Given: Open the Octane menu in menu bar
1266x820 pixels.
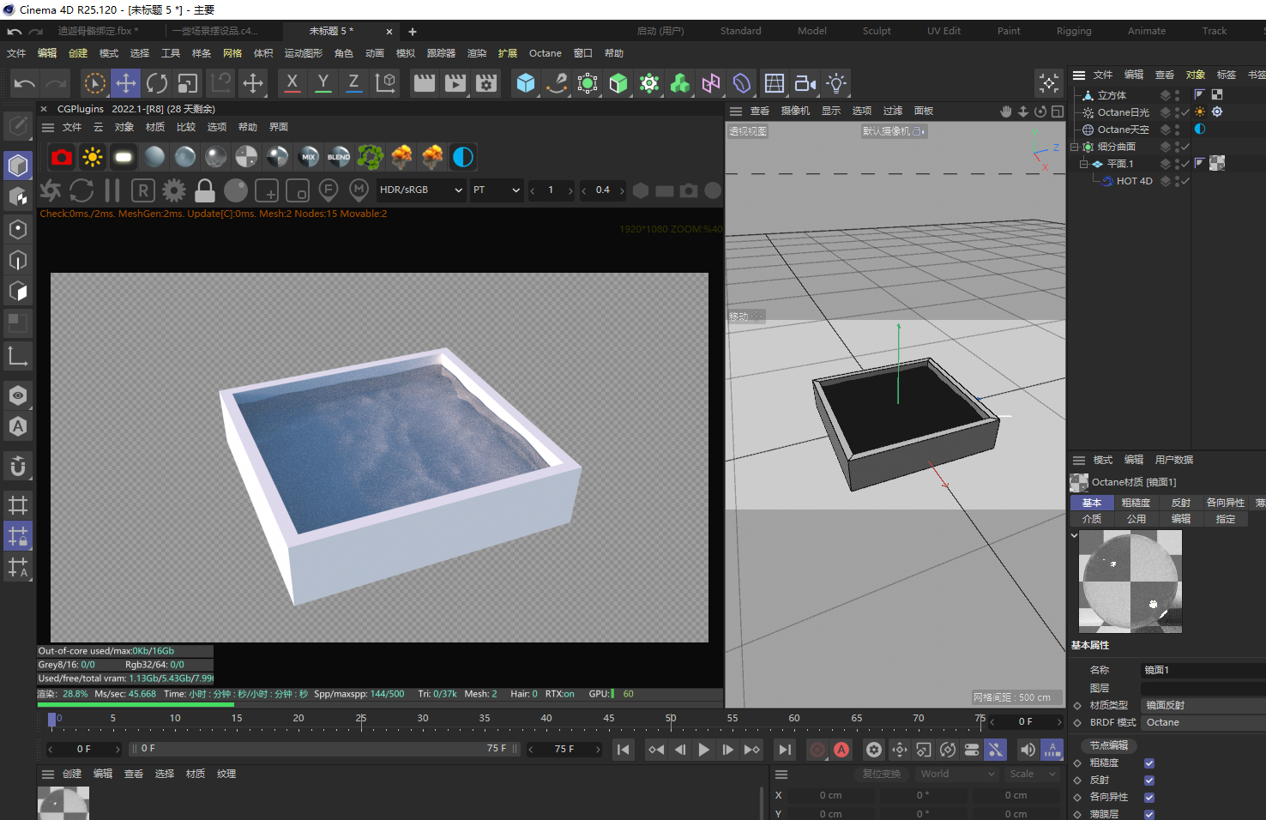Looking at the screenshot, I should [545, 53].
